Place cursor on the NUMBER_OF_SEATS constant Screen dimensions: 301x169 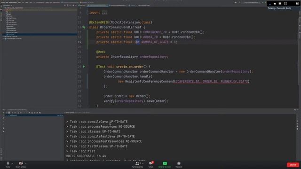click(x=155, y=42)
